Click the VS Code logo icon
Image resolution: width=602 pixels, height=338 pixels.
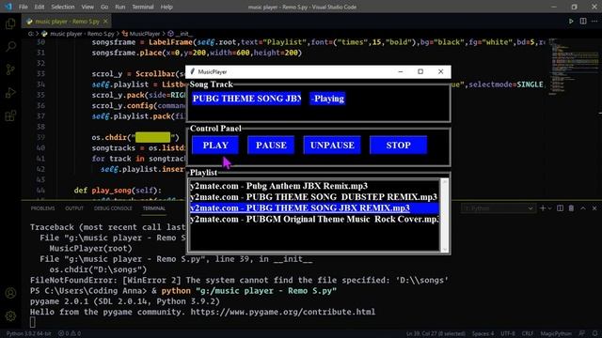[8, 7]
